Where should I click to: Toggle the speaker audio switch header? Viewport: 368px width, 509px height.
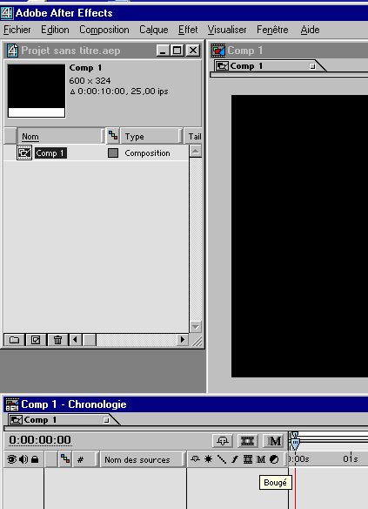click(x=23, y=459)
